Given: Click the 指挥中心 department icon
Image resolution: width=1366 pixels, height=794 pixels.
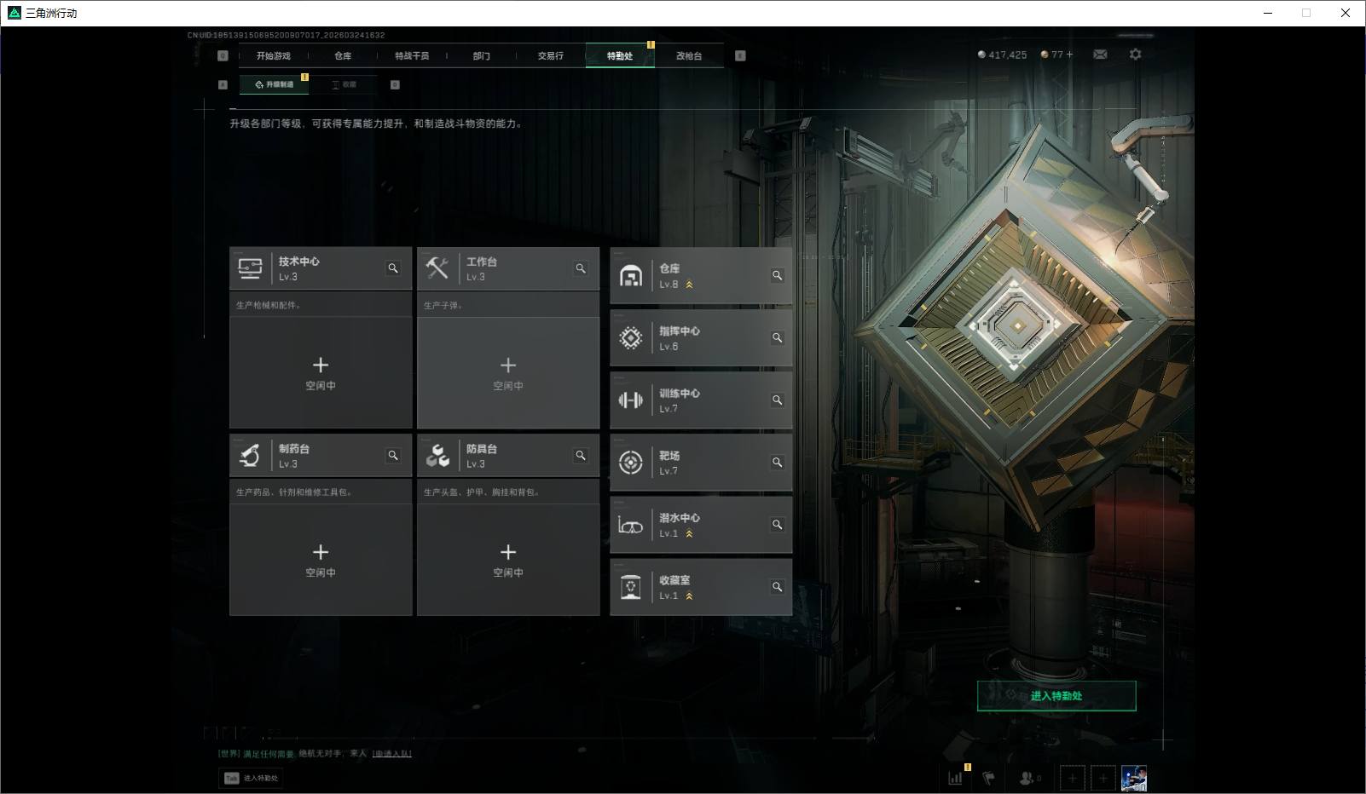Looking at the screenshot, I should 631,338.
